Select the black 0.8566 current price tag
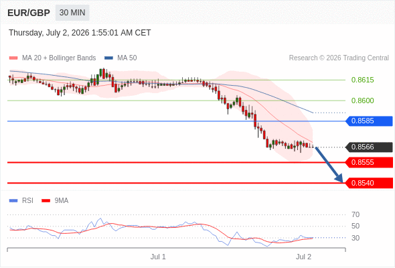 coord(369,147)
